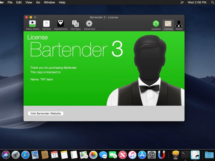Open the Hot Keys preferences pane
This screenshot has height=161, width=215.
[76, 25]
